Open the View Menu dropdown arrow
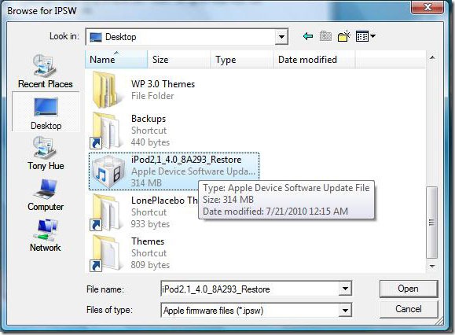The width and height of the screenshot is (455, 335). [x=373, y=36]
